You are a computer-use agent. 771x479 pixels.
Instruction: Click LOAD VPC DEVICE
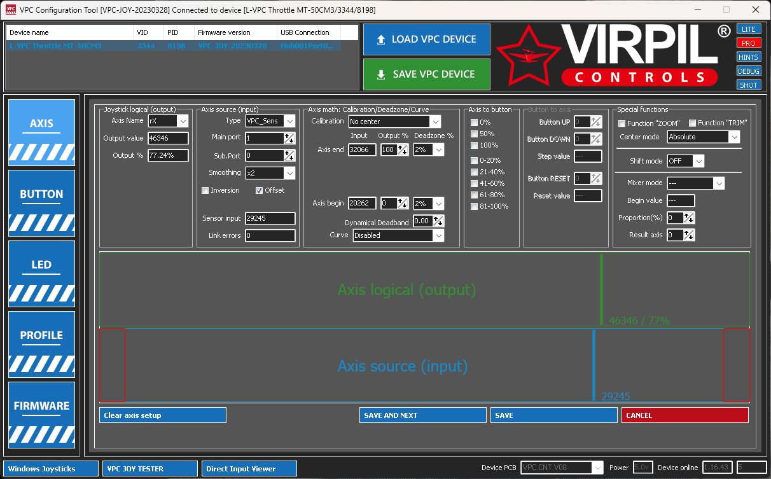(427, 39)
